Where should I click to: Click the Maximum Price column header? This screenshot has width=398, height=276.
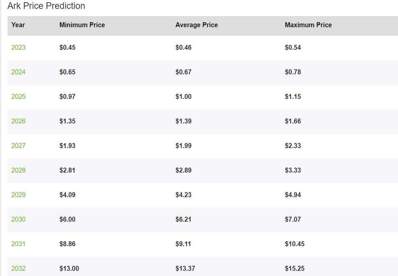[308, 25]
